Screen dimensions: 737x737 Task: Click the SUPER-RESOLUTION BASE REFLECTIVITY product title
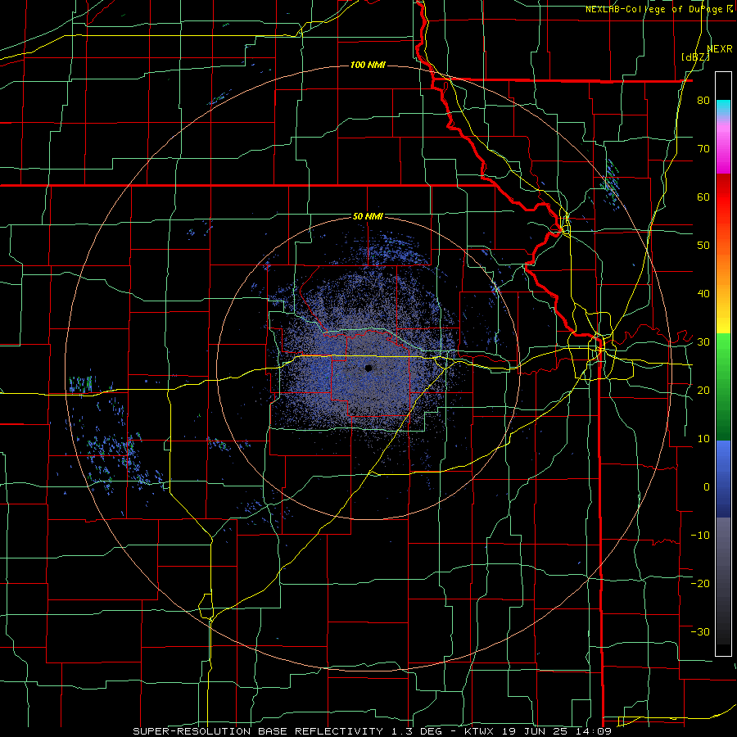coord(258,731)
